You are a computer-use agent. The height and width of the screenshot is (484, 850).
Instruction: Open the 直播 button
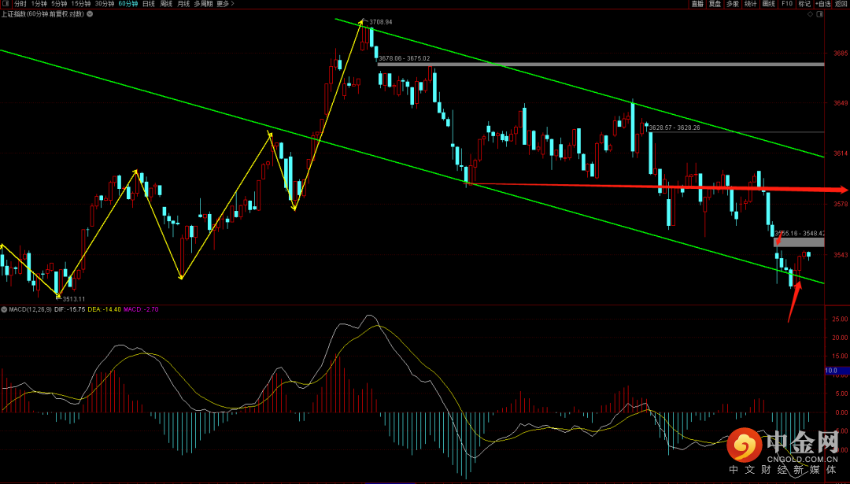(697, 4)
